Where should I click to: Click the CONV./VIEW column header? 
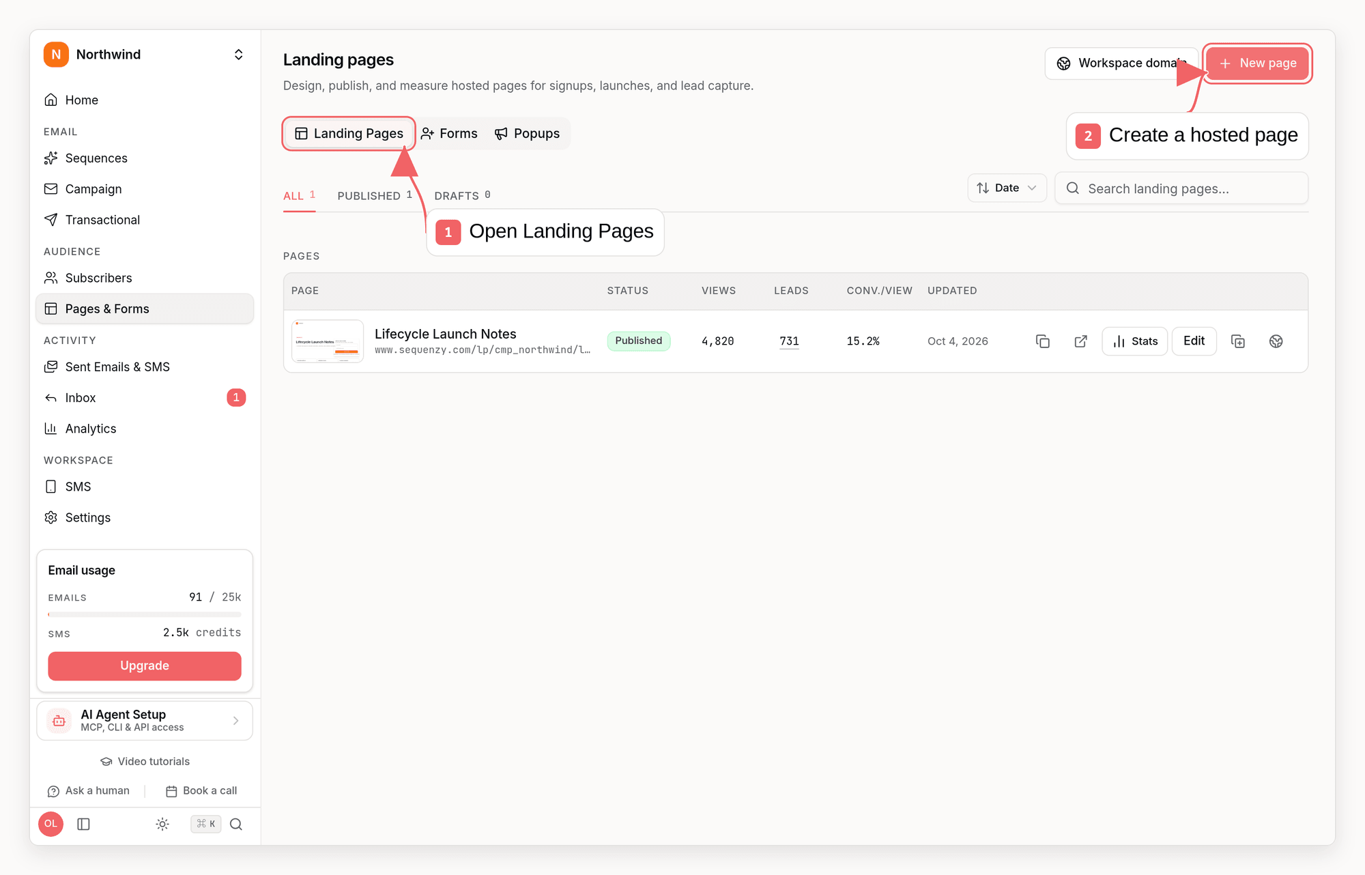pos(879,291)
